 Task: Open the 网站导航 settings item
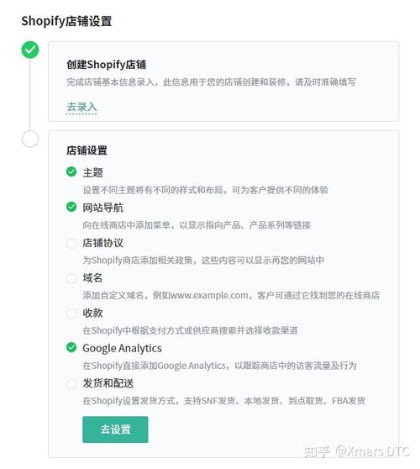(102, 208)
